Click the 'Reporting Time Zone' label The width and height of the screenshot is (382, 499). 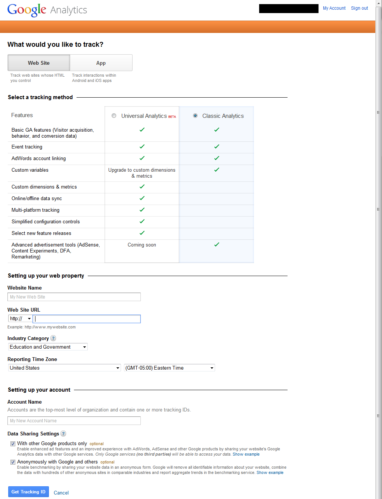coord(32,359)
